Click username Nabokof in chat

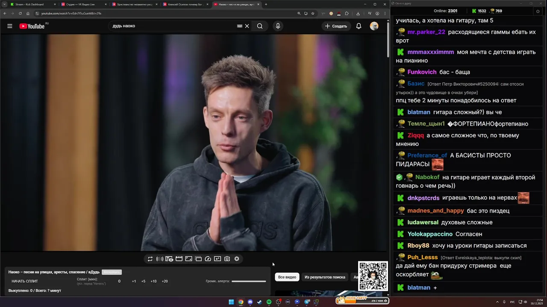(427, 177)
